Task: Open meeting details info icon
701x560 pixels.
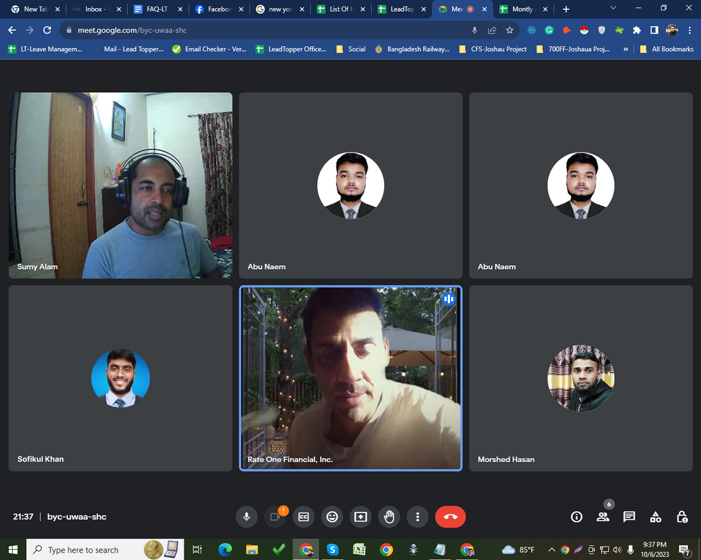Action: coord(577,517)
